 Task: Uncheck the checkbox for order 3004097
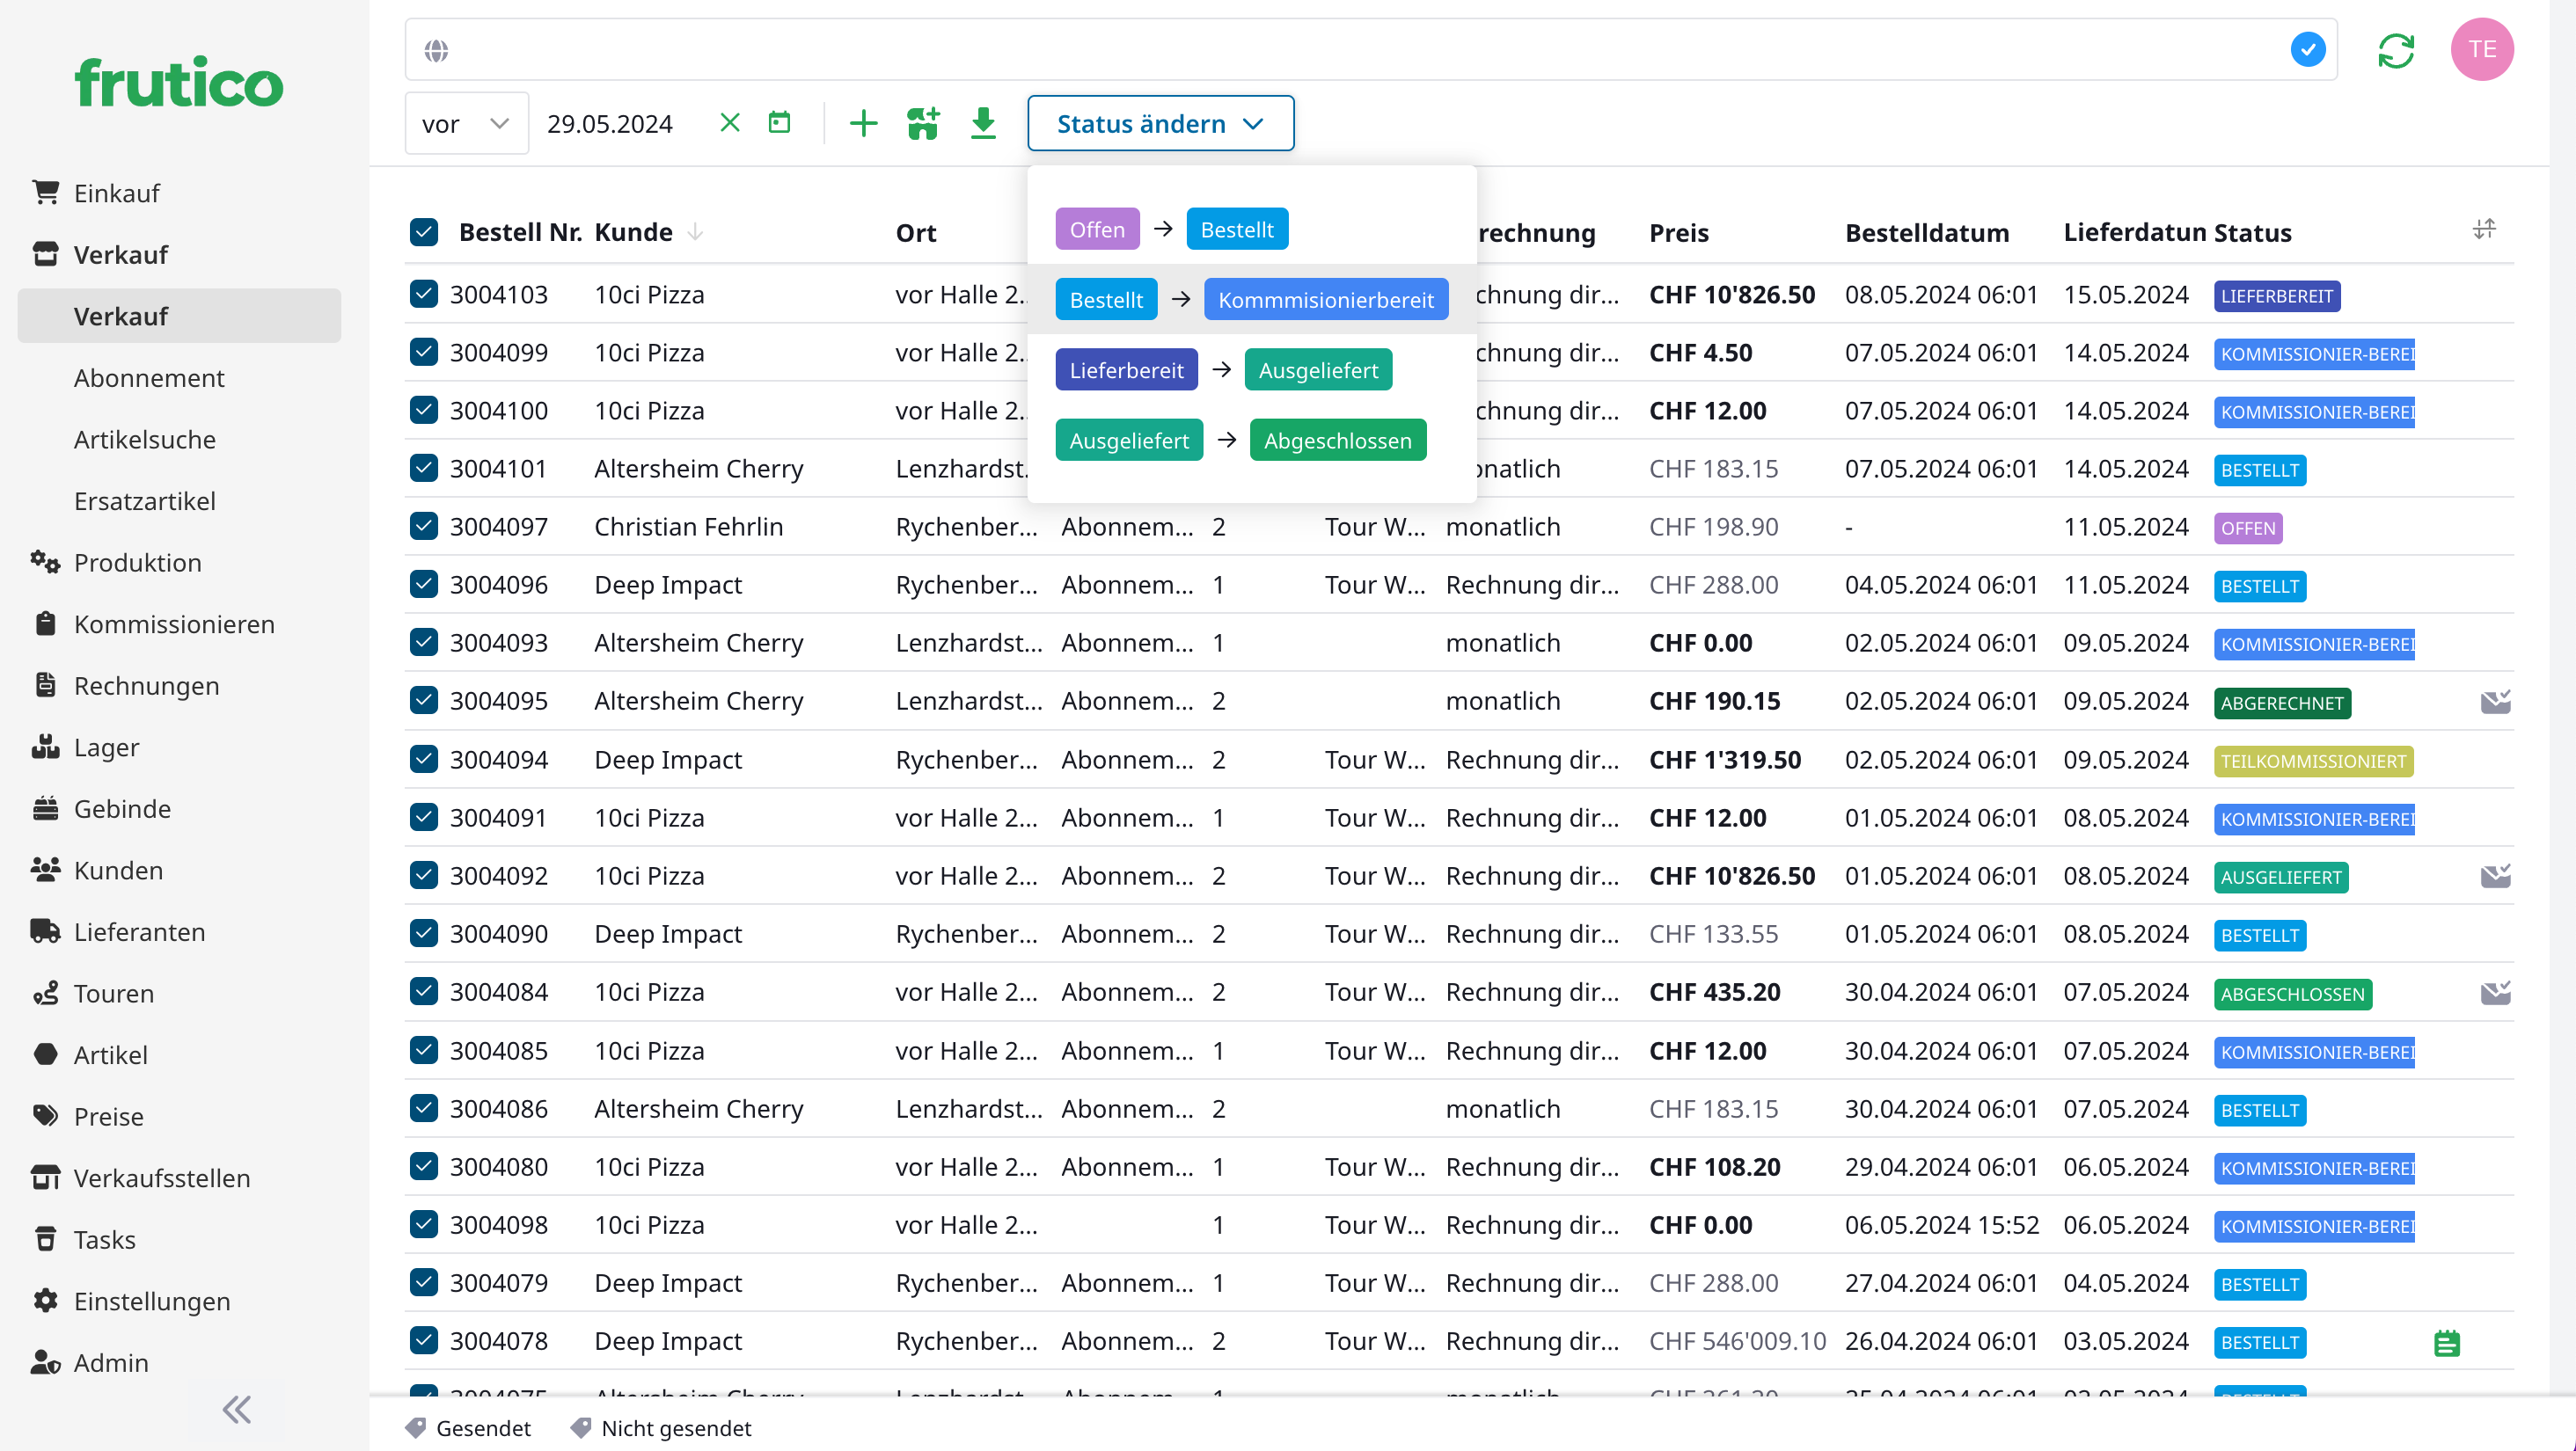tap(424, 526)
